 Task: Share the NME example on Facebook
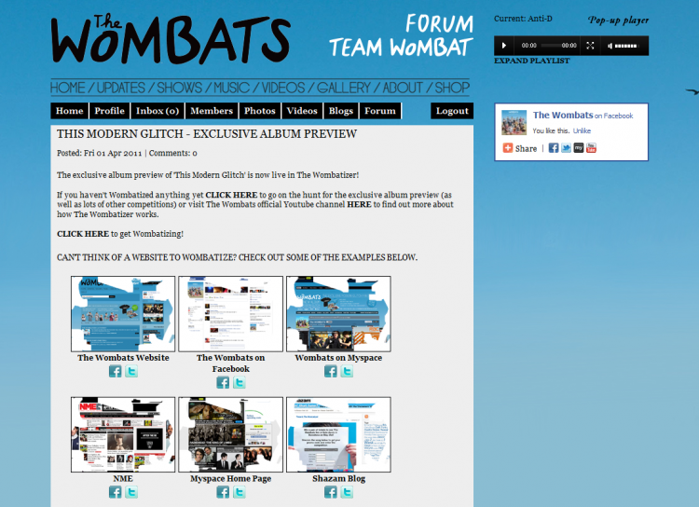pyautogui.click(x=115, y=492)
